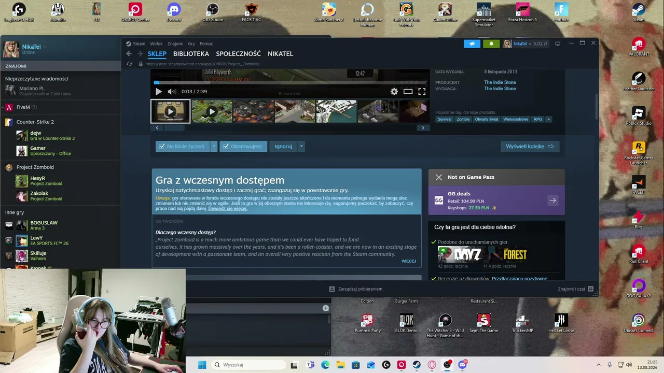Toggle the 'Na liście życzeń' wishlist checkbox

coord(162,147)
